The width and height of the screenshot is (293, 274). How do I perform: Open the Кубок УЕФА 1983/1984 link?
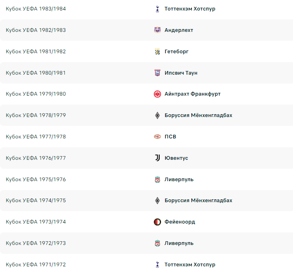[x=36, y=9]
